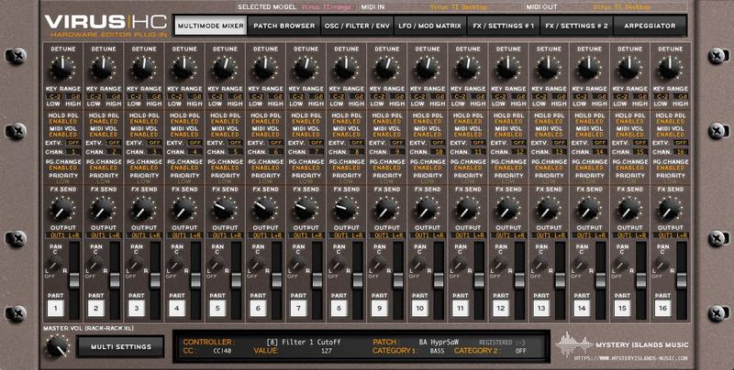Click the volume fader of part 1
Screen dimensions: 734x370
pyautogui.click(x=74, y=280)
